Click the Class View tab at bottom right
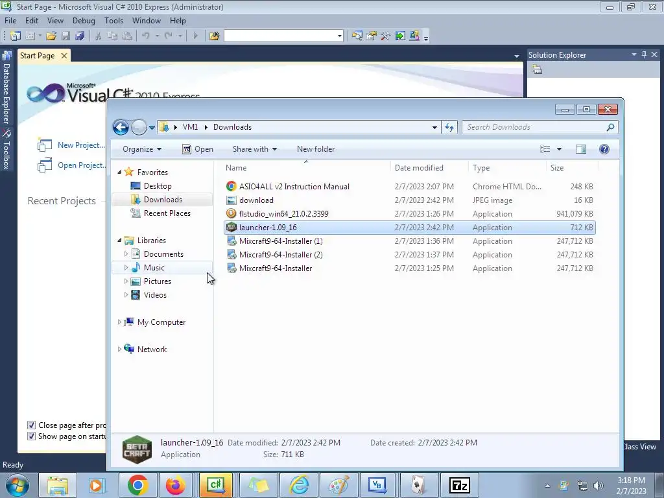 click(639, 447)
